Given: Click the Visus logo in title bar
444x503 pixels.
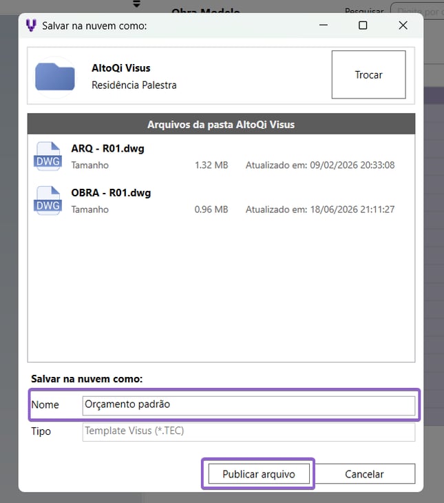Looking at the screenshot, I should click(x=31, y=25).
